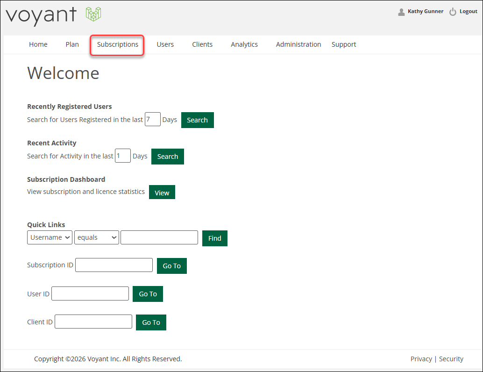Open the Home menu item
The width and height of the screenshot is (483, 372).
click(x=38, y=44)
